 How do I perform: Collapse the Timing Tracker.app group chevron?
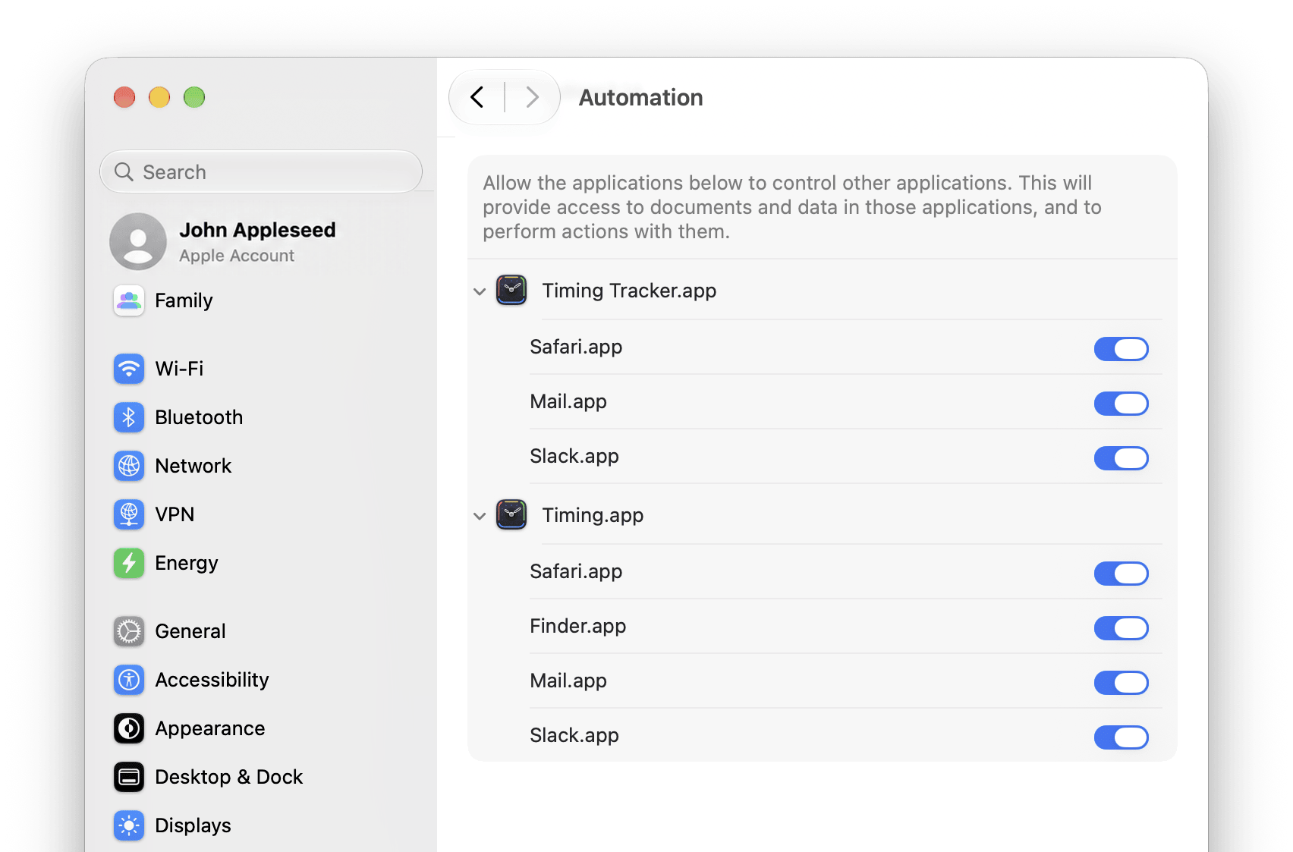(x=480, y=291)
